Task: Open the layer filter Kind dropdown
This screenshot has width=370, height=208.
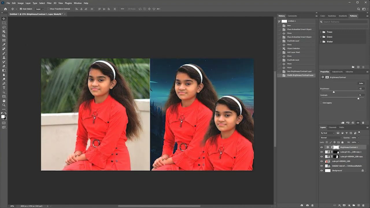Action: click(328, 133)
